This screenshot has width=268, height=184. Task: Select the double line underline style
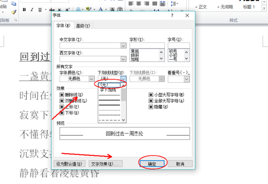(x=109, y=100)
